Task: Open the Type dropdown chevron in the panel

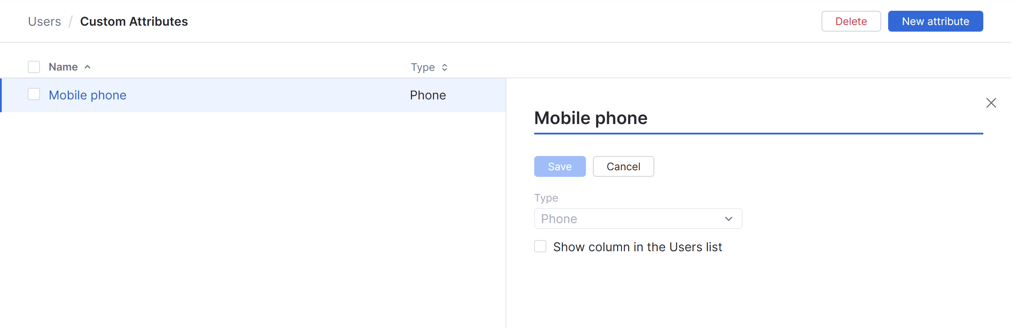Action: click(728, 218)
